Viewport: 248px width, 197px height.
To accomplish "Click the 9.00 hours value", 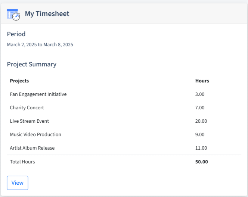I will click(200, 134).
